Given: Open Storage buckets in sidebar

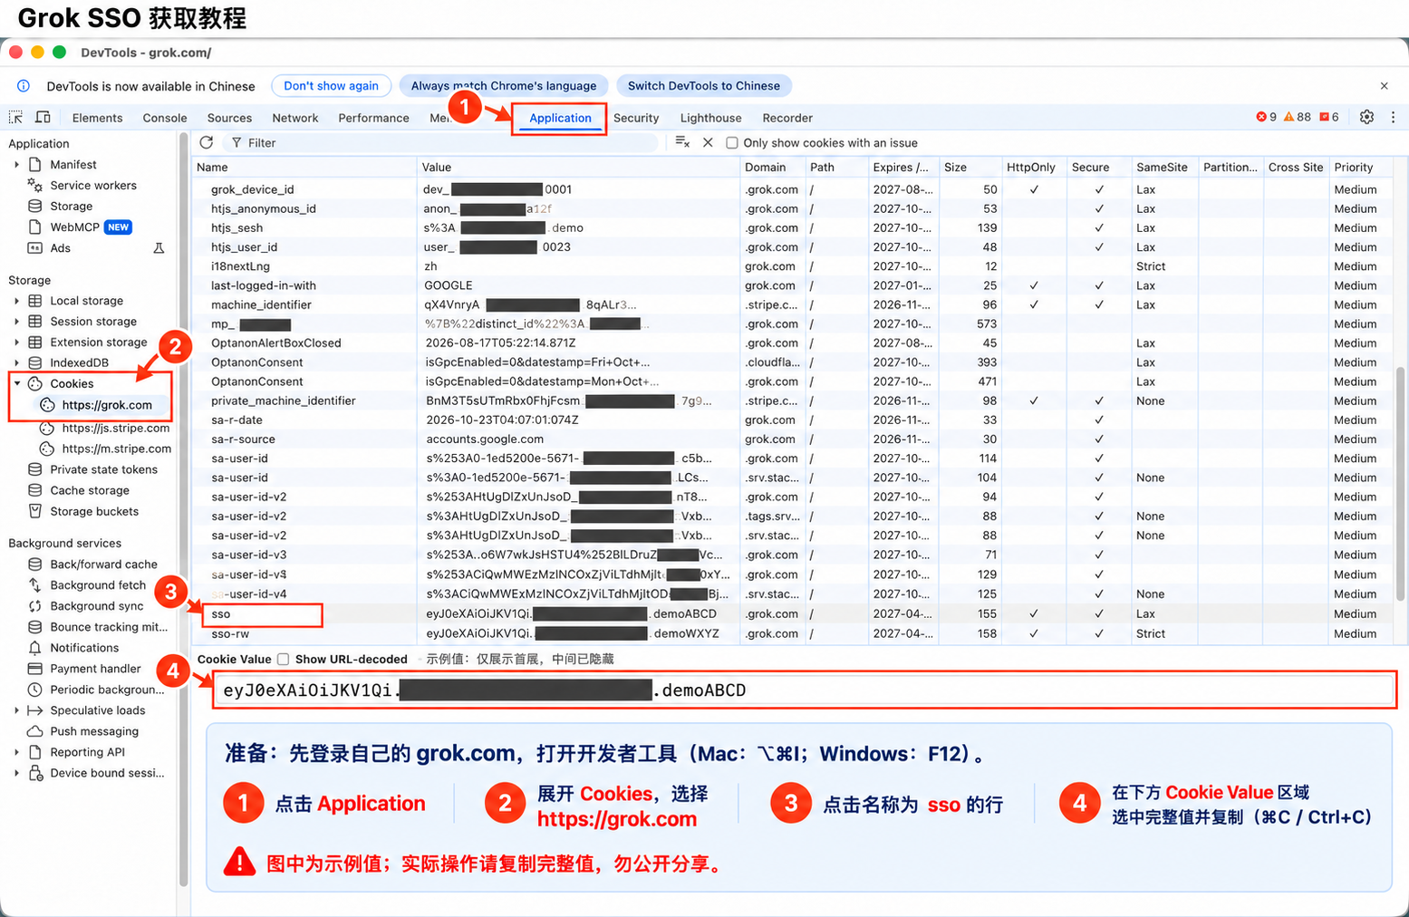Looking at the screenshot, I should [94, 511].
